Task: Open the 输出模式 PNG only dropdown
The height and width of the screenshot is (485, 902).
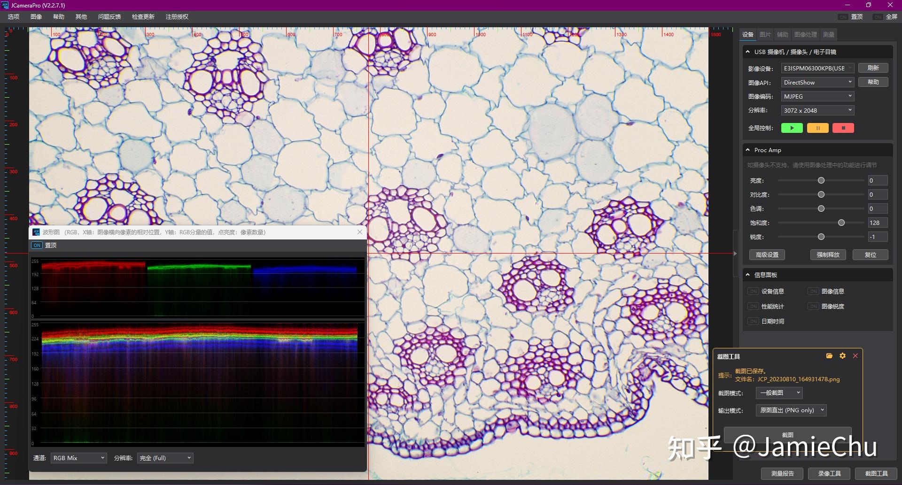Action: (x=791, y=410)
